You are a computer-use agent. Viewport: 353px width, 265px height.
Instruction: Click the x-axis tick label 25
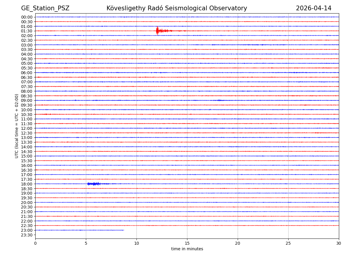coord(288,244)
